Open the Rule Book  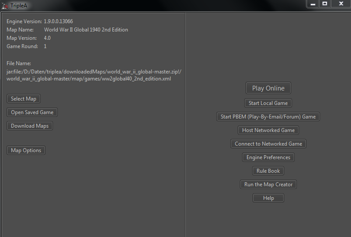tap(268, 171)
